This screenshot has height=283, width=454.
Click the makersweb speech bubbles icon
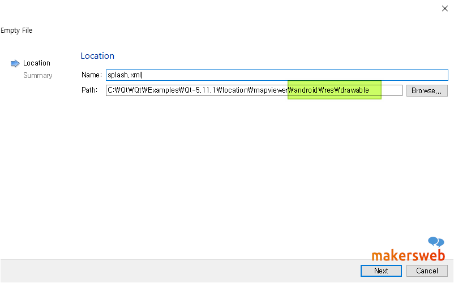point(436,243)
